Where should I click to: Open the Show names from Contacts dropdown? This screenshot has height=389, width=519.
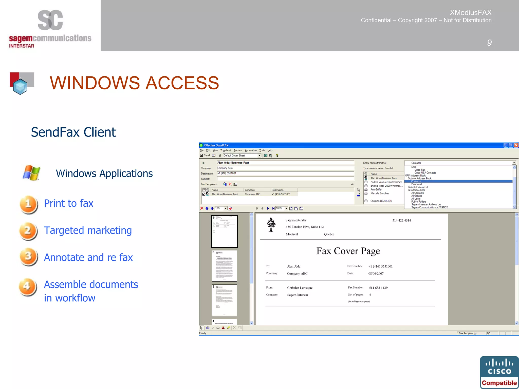point(514,163)
